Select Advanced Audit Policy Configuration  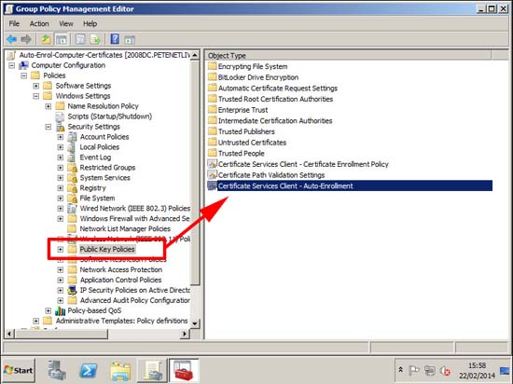135,300
